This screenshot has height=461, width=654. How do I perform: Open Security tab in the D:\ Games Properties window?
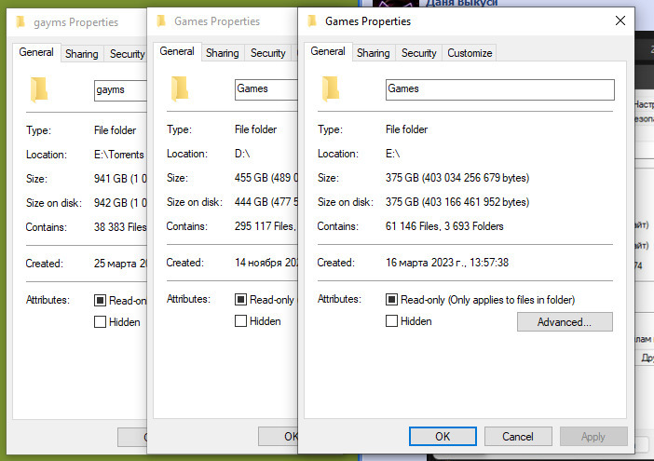click(x=267, y=53)
